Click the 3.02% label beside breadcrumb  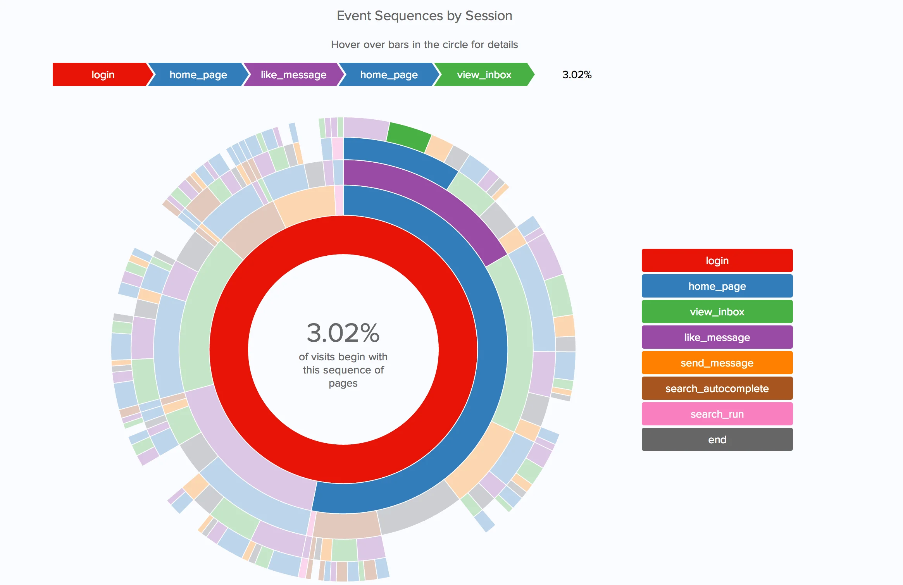click(x=577, y=75)
